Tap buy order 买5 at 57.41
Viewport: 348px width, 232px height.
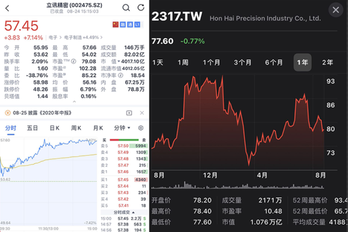click(x=123, y=205)
